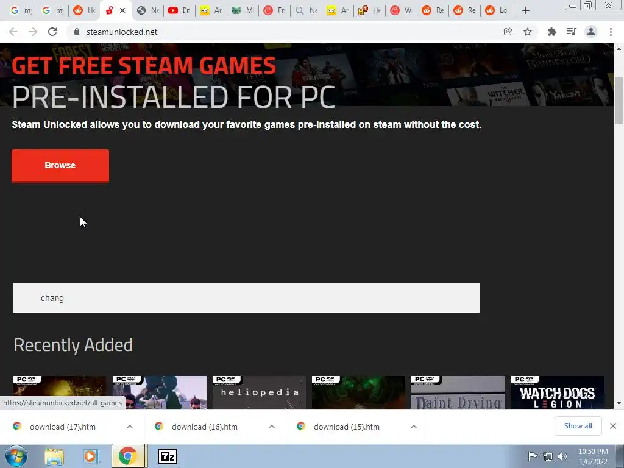Expand options for download (17).htm

point(130,427)
